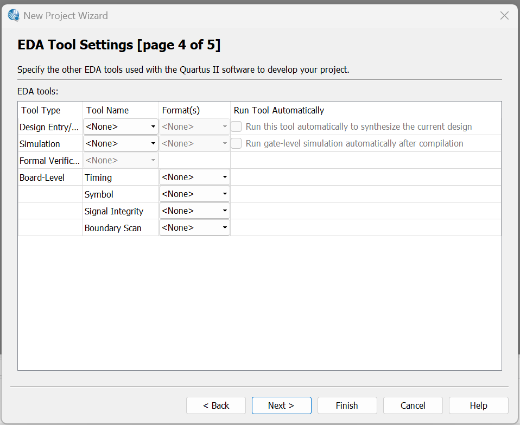Open Help for EDA settings
The height and width of the screenshot is (425, 520).
click(479, 405)
